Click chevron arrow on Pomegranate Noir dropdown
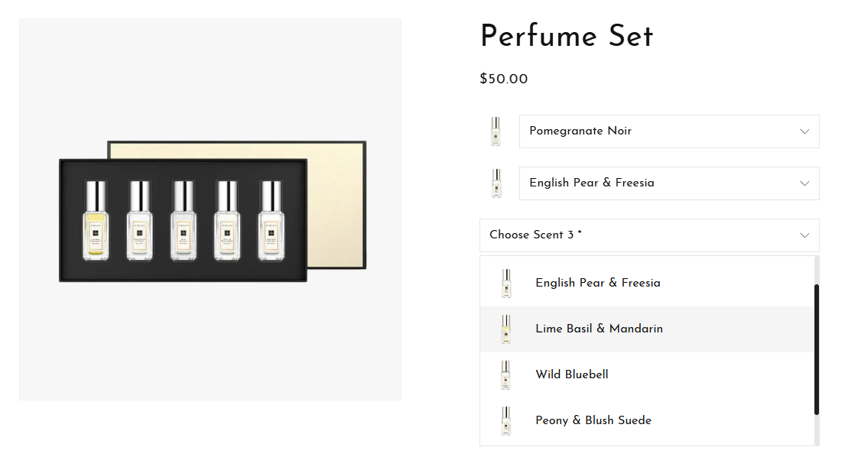The height and width of the screenshot is (457, 845). pos(804,131)
